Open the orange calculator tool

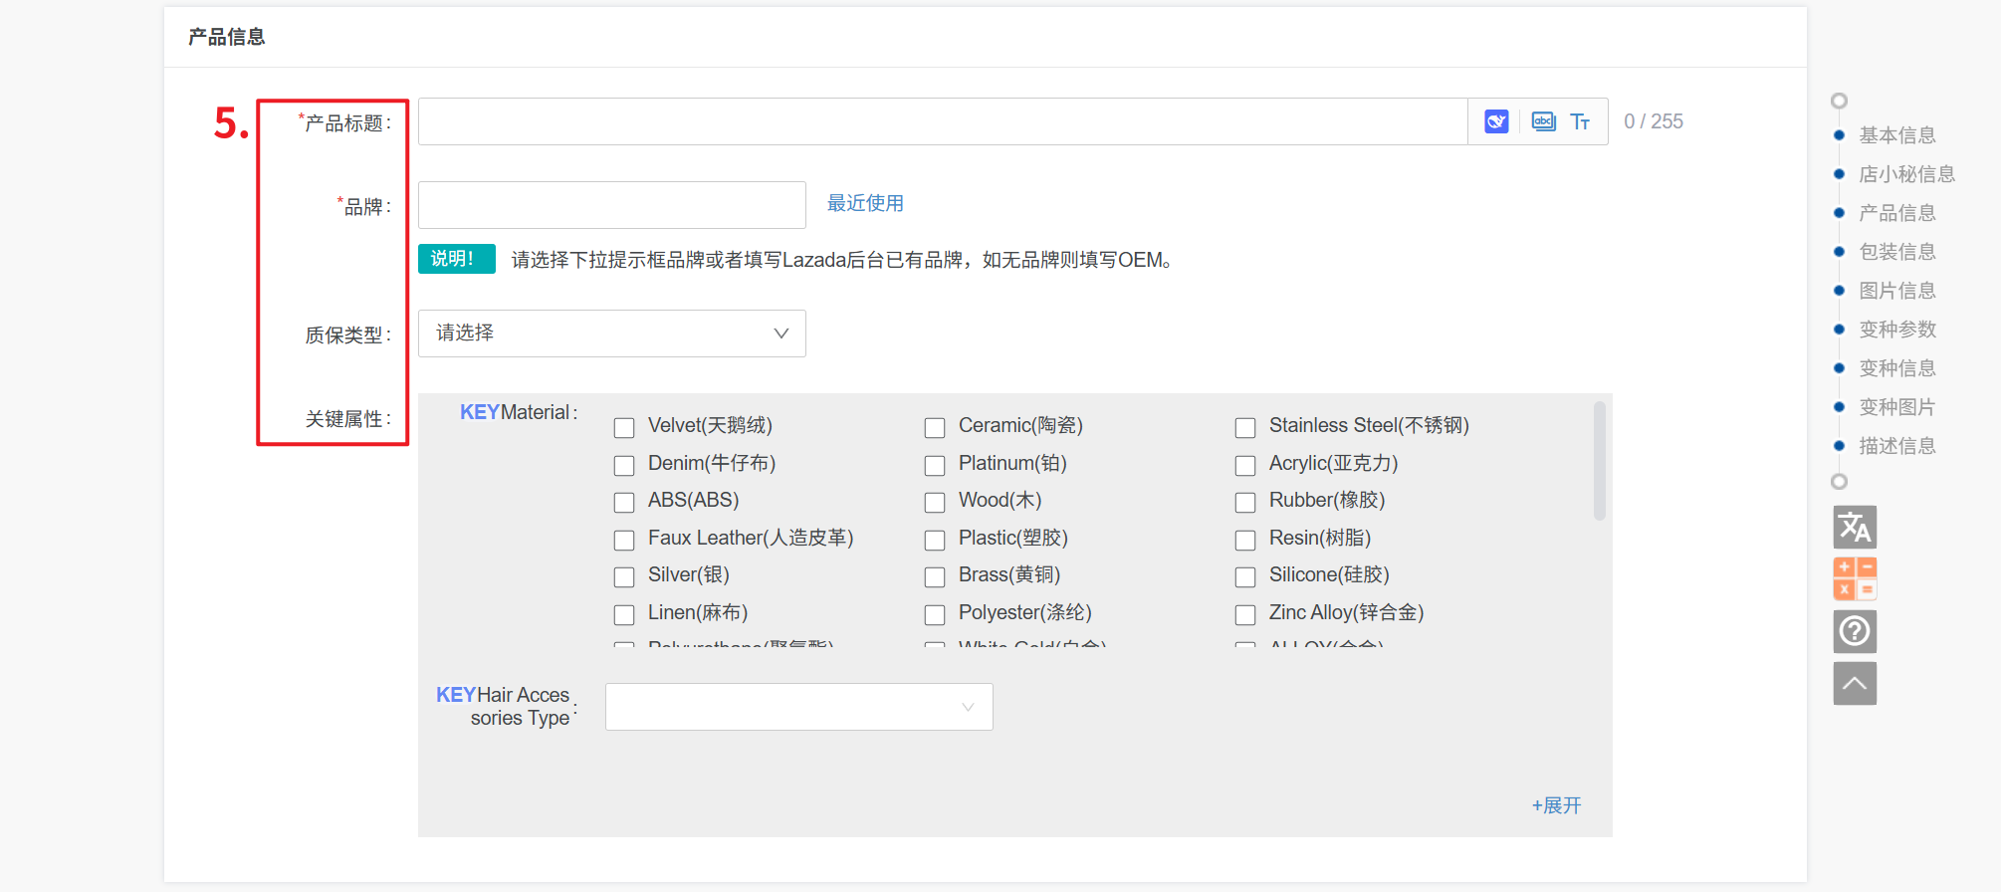point(1855,578)
